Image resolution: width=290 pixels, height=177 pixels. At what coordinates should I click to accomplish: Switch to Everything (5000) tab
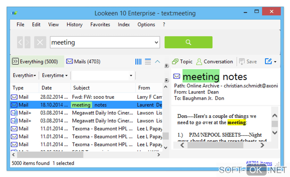tap(37, 62)
